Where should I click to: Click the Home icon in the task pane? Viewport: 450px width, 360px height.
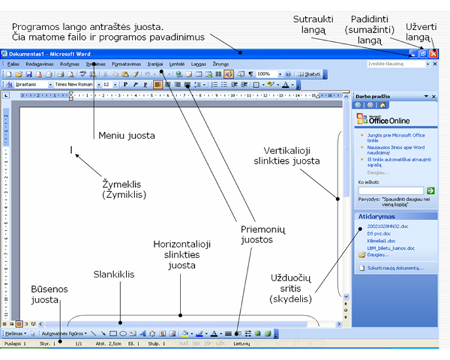click(x=382, y=105)
